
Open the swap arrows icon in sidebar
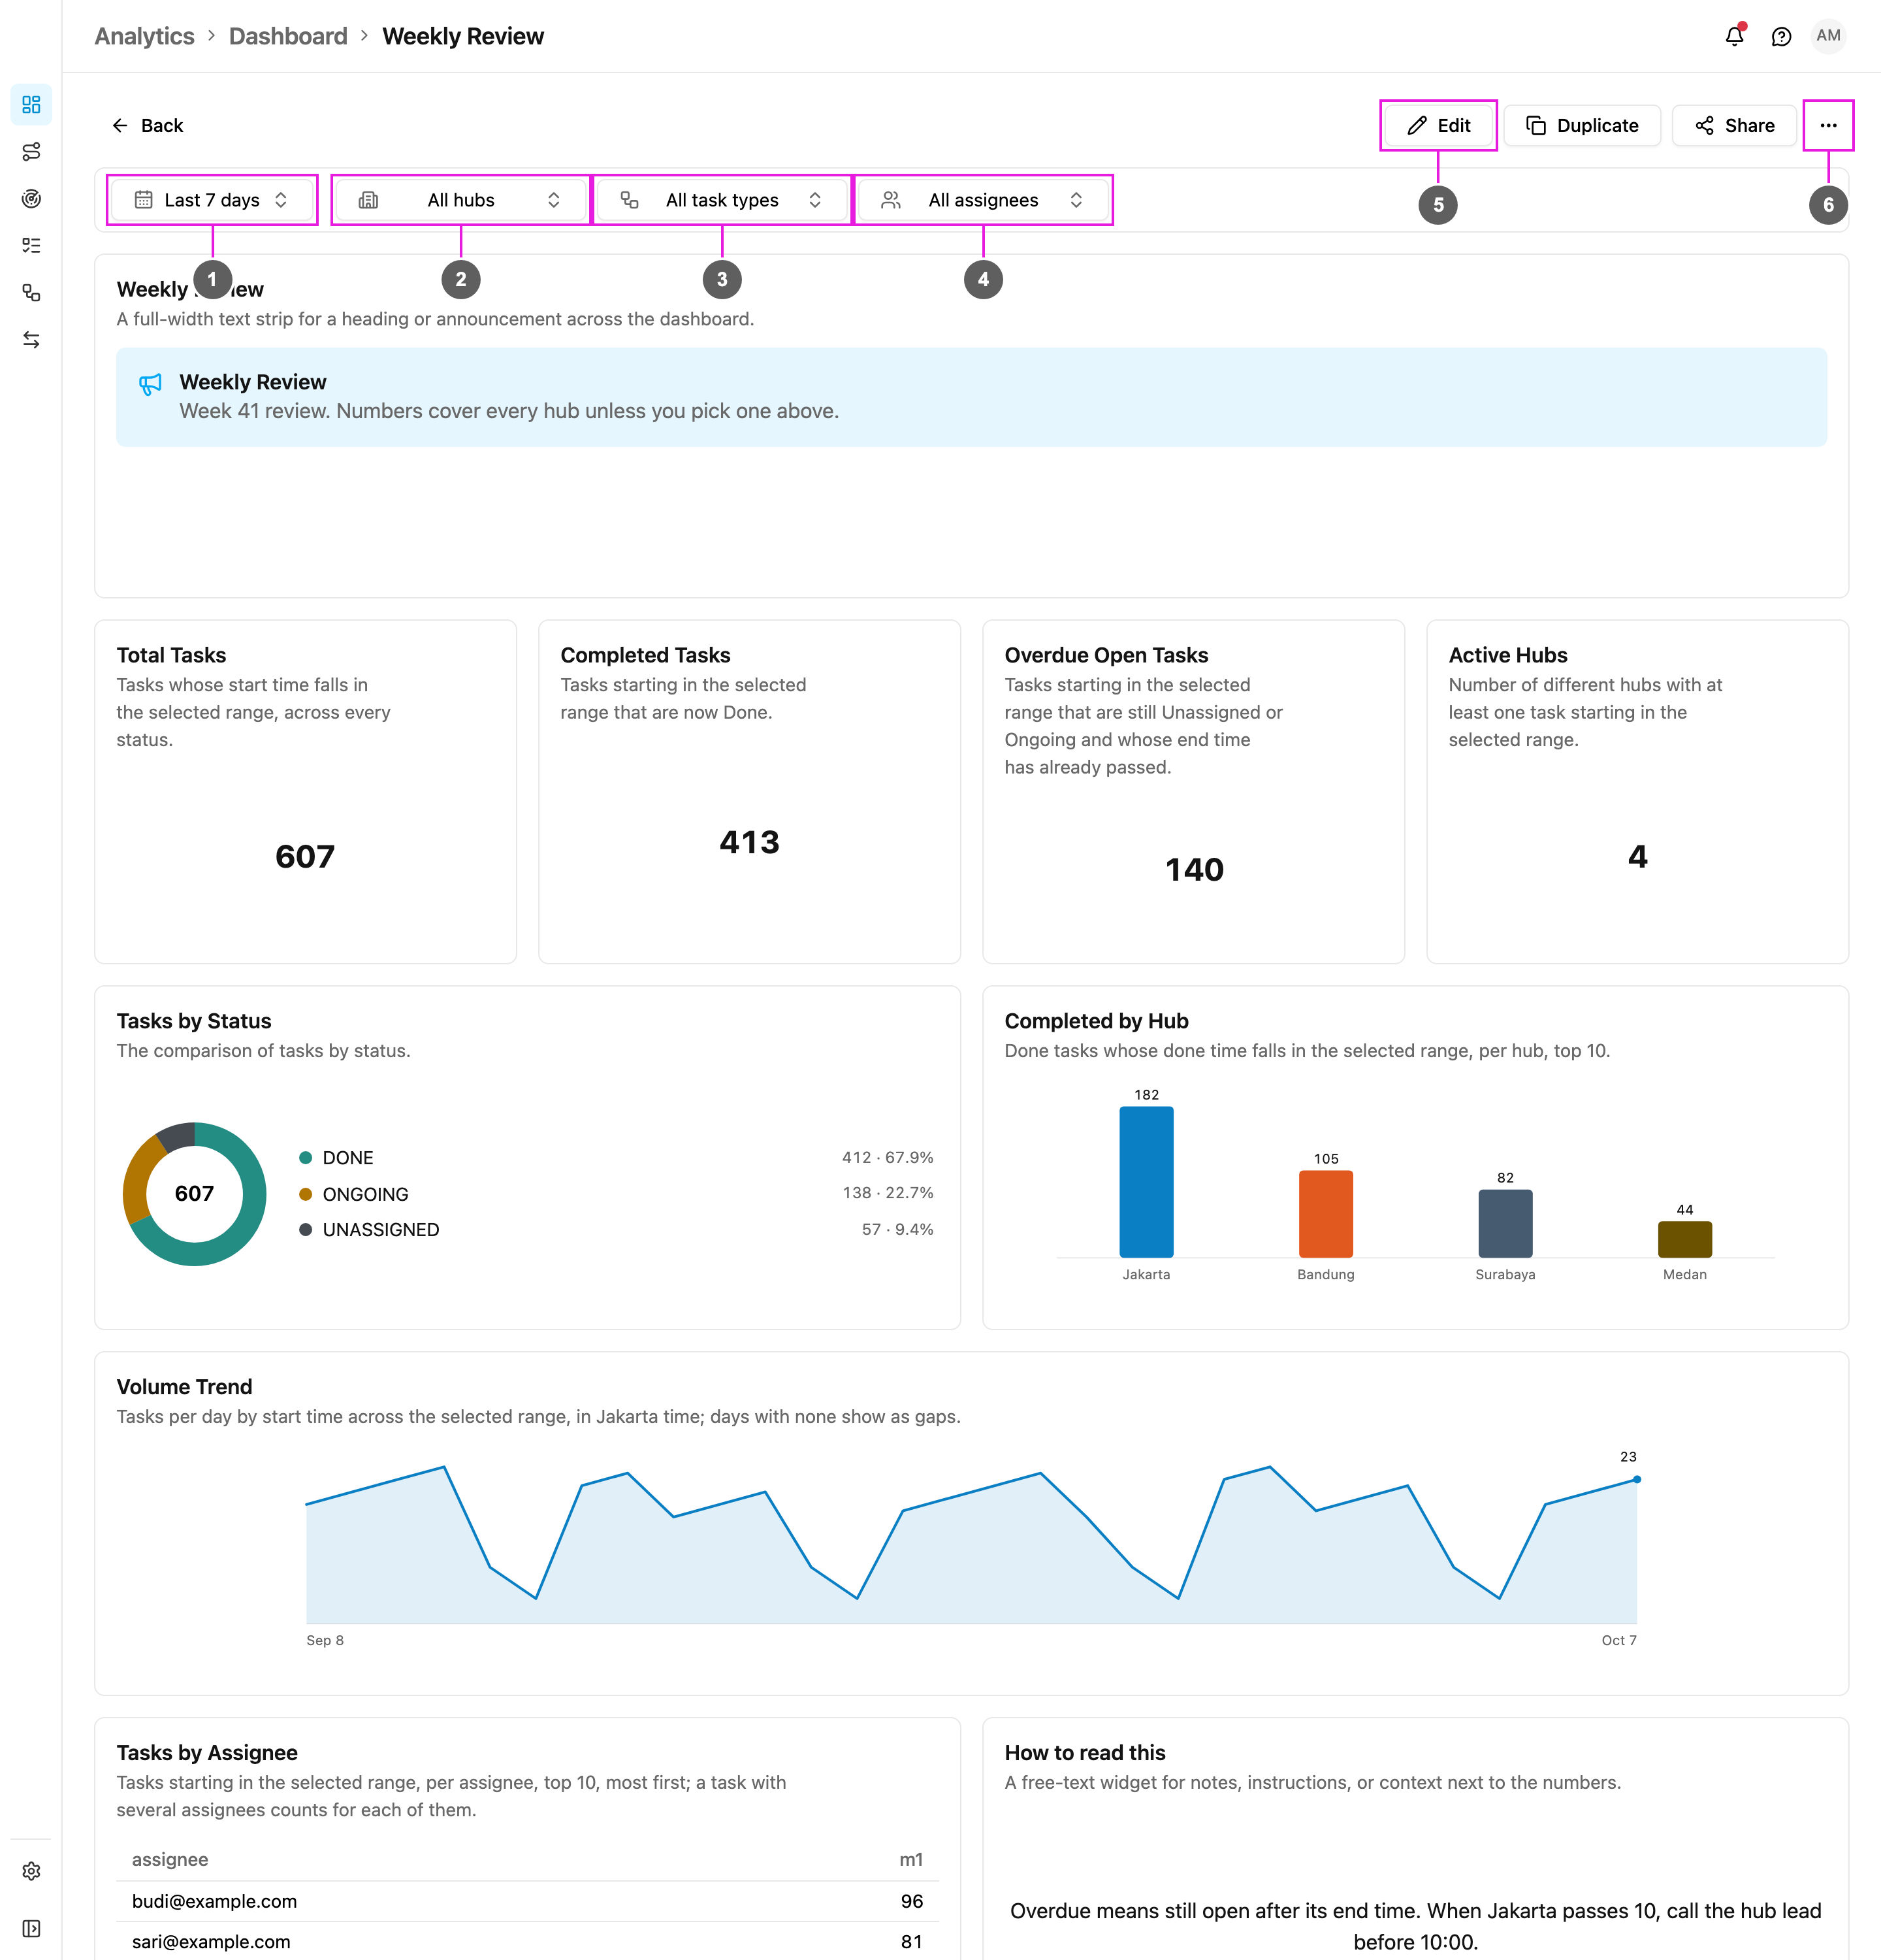tap(31, 340)
